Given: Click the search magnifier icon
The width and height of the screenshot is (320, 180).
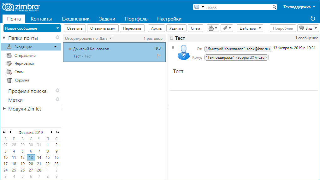Looking at the screenshot, I should point(274,7).
